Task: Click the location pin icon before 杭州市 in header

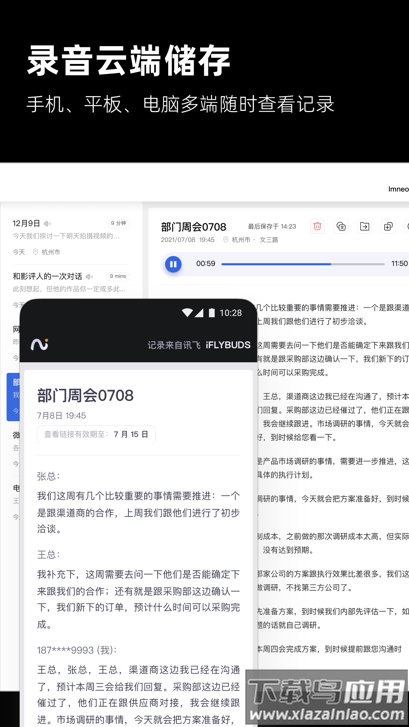Action: click(x=226, y=240)
